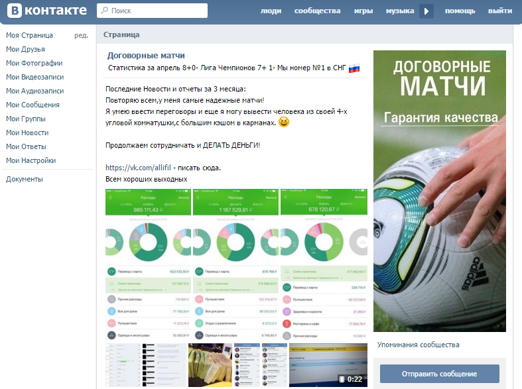The height and width of the screenshot is (389, 522).
Task: Click the music play button in header
Action: [x=426, y=11]
